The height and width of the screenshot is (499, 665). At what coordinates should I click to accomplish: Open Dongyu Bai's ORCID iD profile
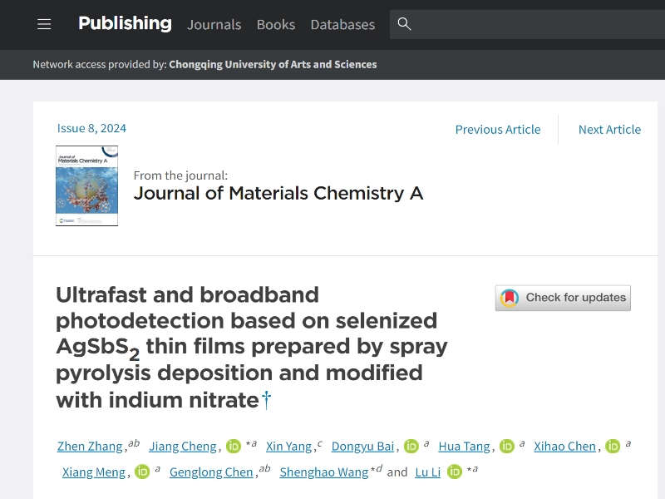tap(411, 446)
